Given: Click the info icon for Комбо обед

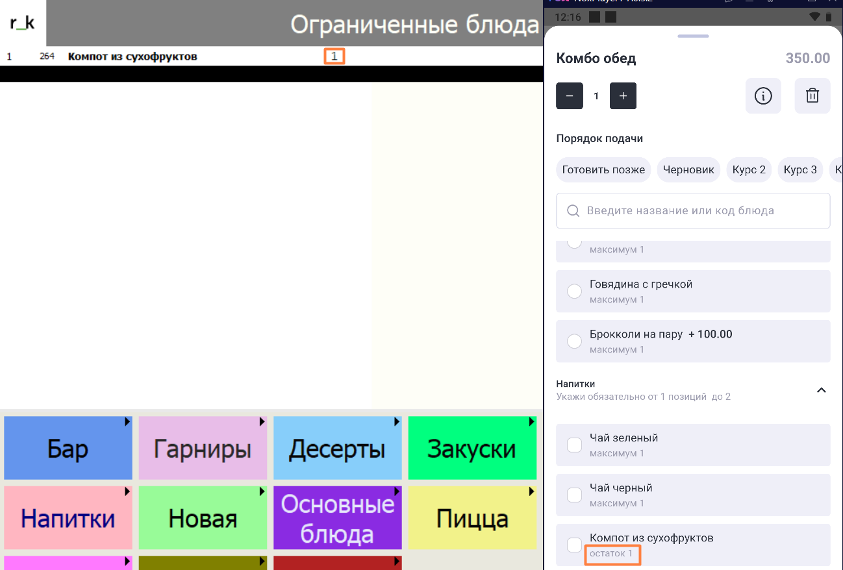Looking at the screenshot, I should point(762,96).
